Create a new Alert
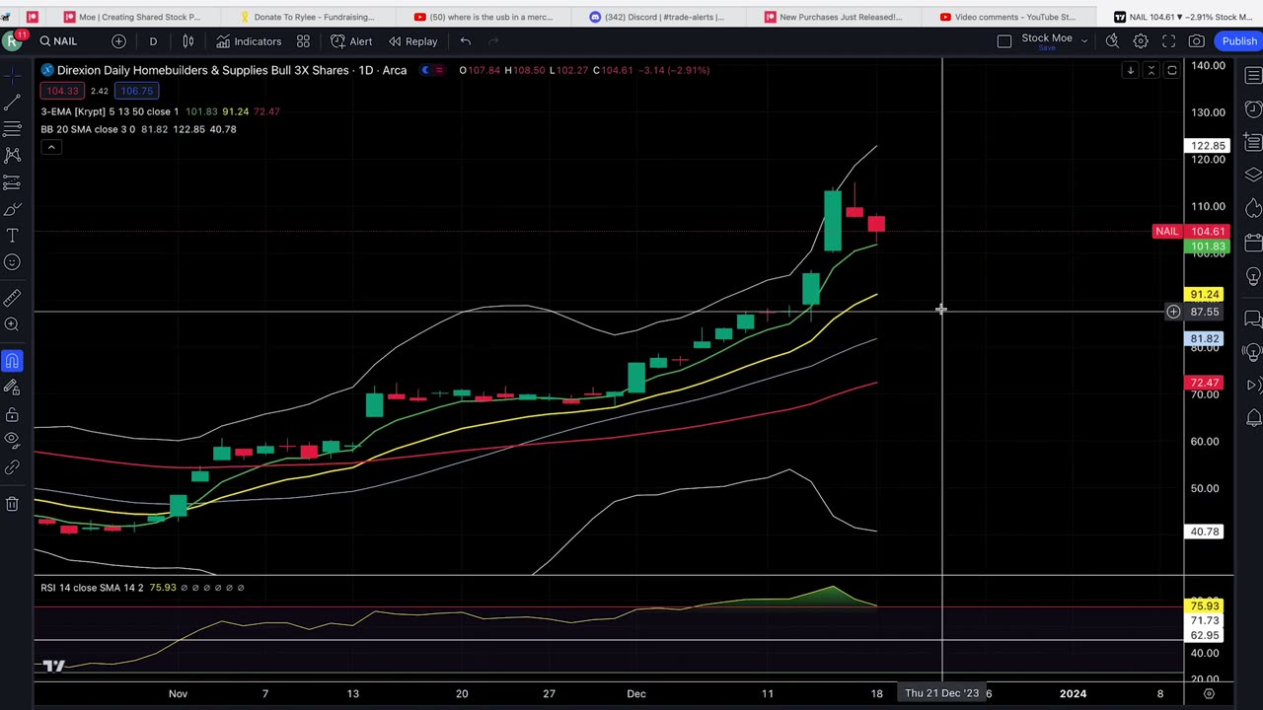Image resolution: width=1263 pixels, height=710 pixels. click(x=351, y=41)
